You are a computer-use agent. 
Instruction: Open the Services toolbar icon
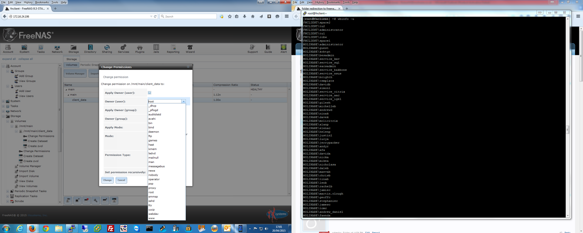tap(123, 49)
